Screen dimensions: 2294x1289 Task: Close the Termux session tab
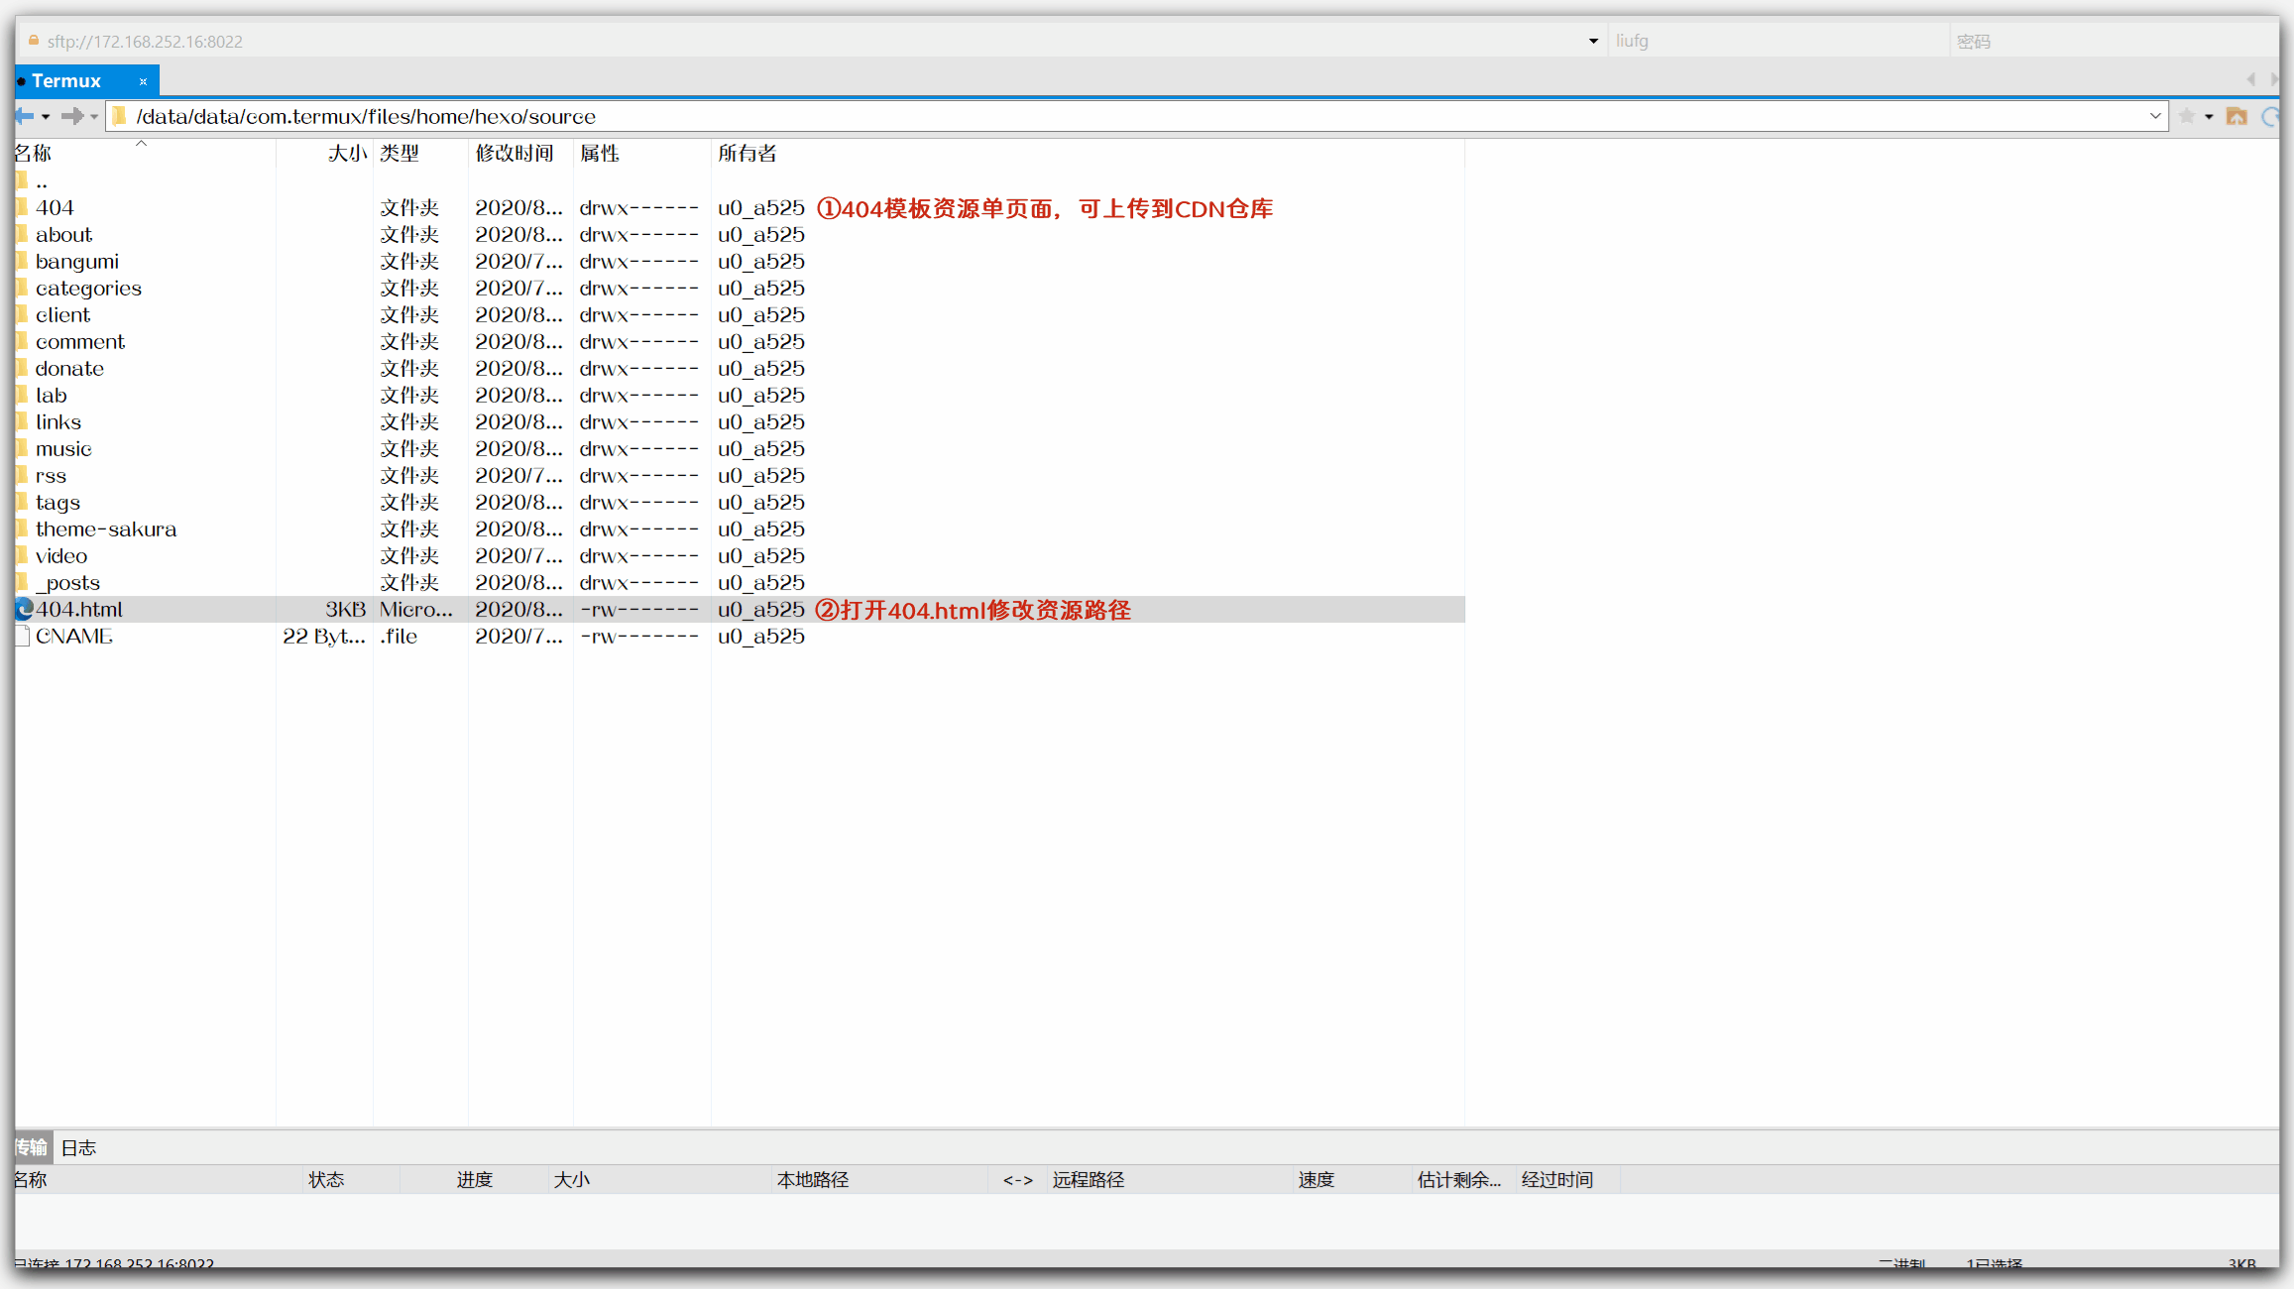click(x=143, y=81)
